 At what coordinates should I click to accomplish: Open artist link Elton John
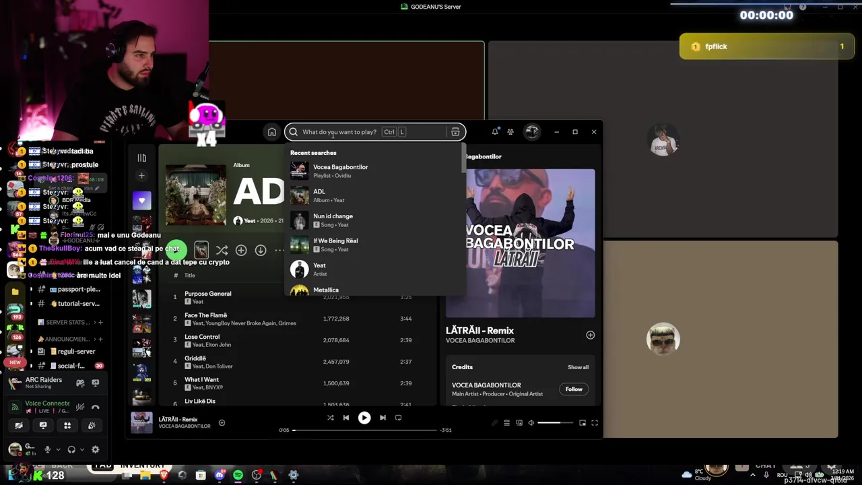(x=218, y=345)
